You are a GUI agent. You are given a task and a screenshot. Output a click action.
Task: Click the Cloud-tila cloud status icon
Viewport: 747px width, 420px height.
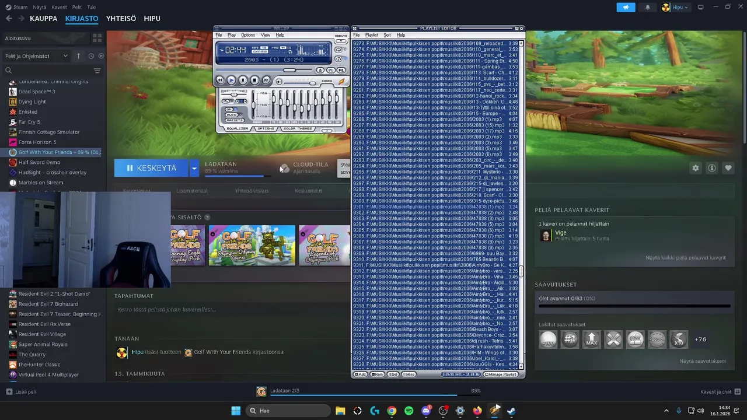(284, 168)
